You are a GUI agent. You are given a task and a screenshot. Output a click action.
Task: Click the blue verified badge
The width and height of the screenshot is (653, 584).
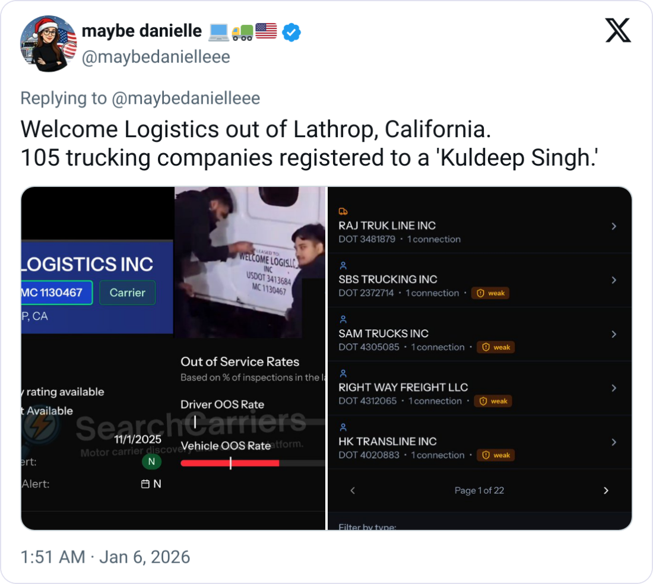291,32
